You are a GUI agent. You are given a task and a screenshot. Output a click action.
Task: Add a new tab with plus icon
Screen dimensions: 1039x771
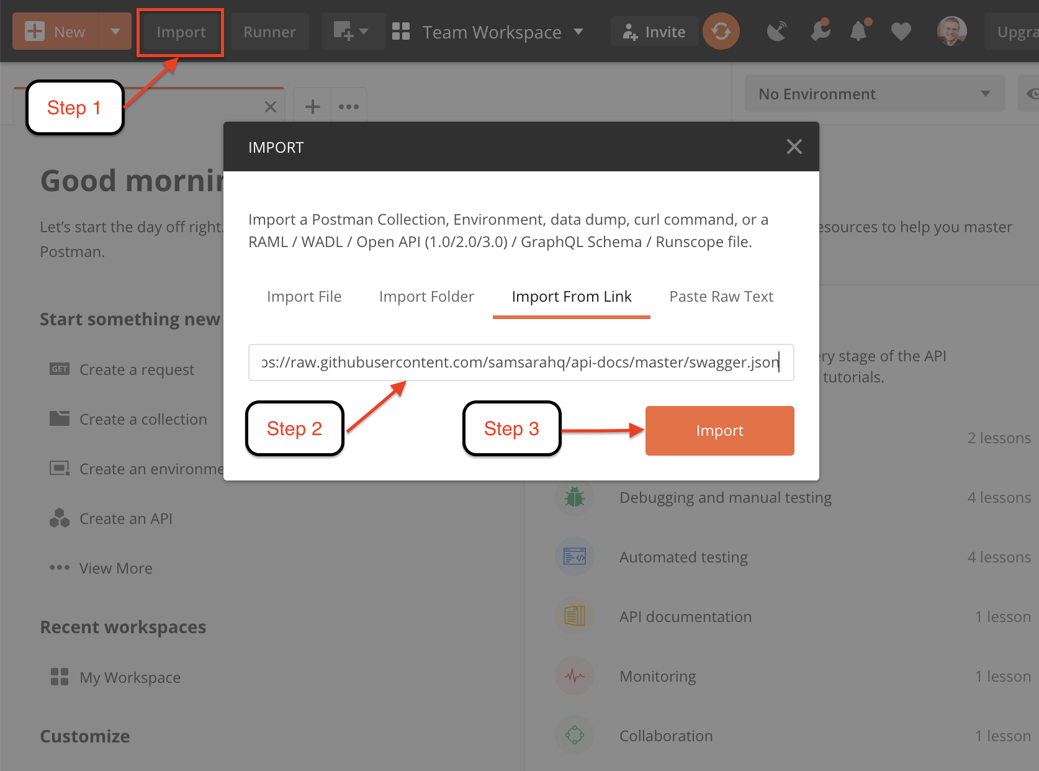[313, 107]
